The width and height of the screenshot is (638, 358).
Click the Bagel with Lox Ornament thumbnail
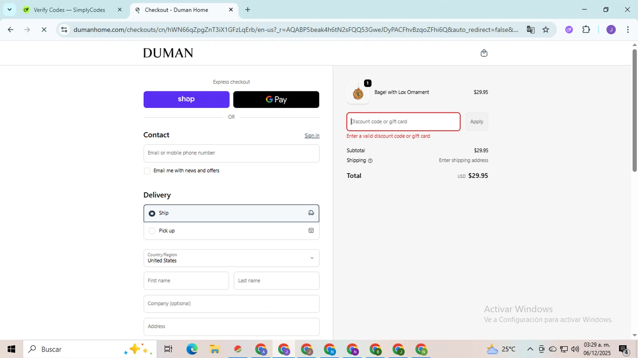coord(358,93)
